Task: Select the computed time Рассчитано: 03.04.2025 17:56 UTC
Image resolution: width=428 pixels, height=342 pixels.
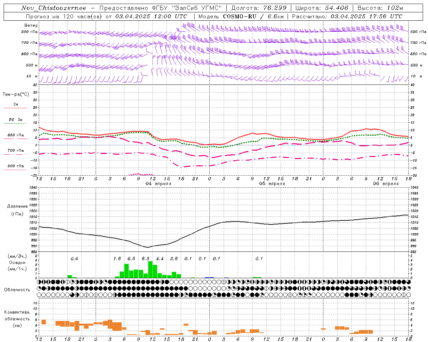Action: [347, 16]
